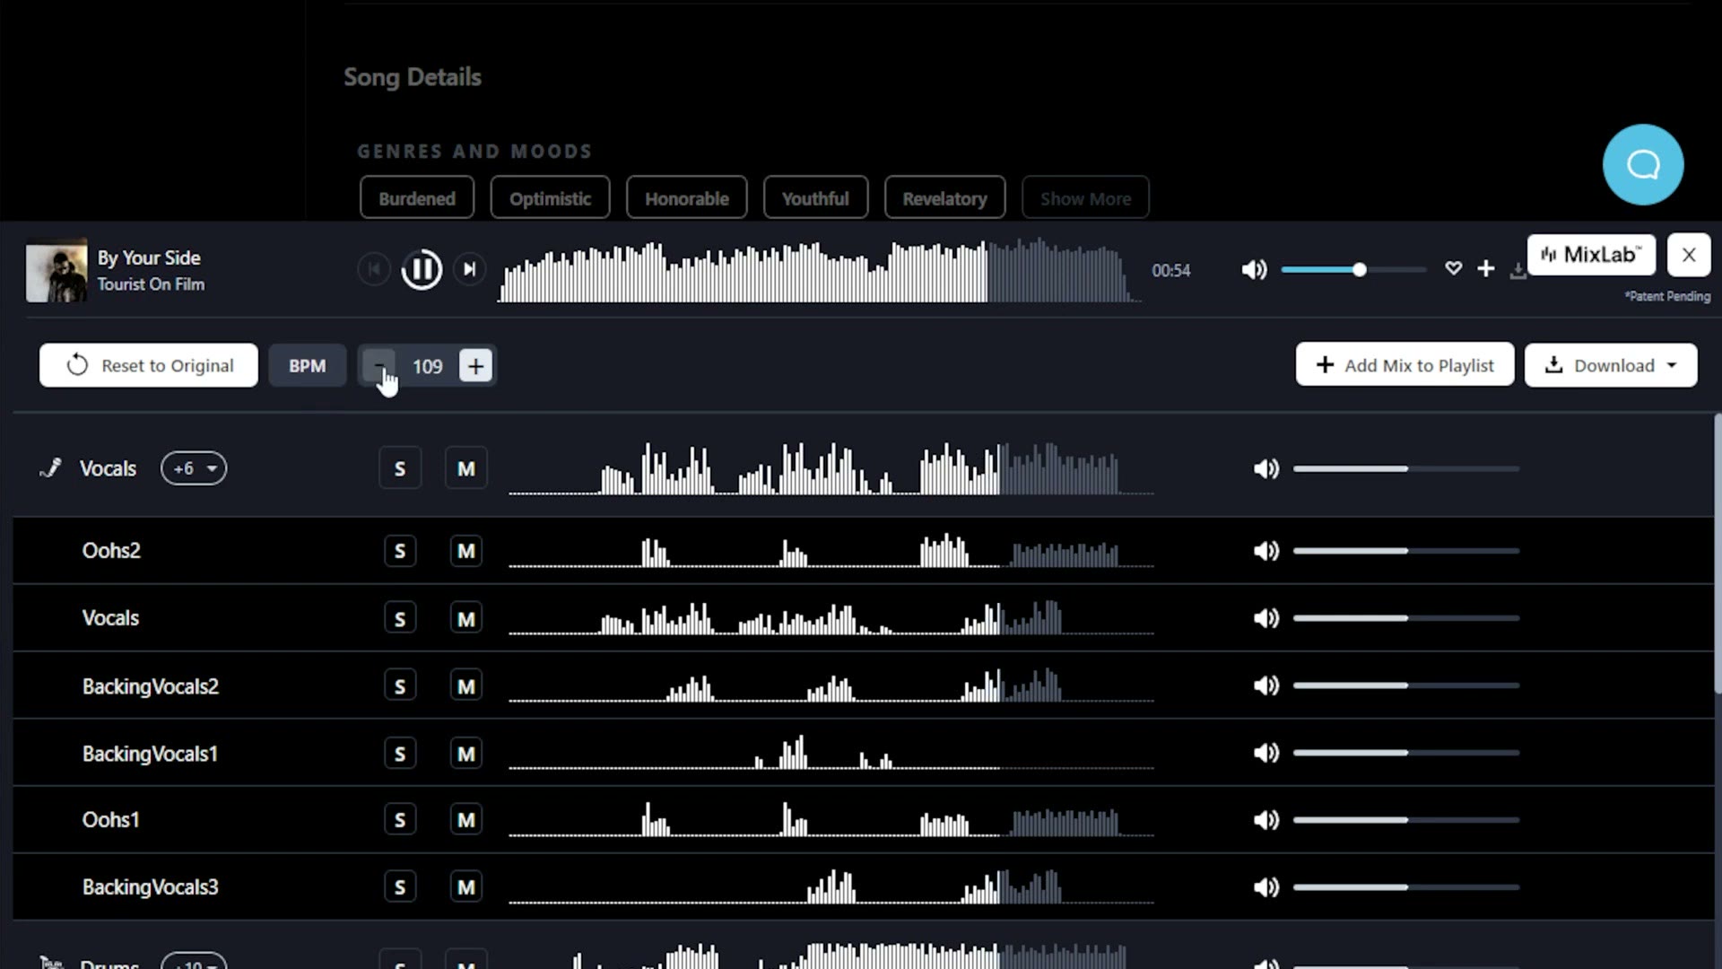Select the Burdened mood tag
Image resolution: width=1722 pixels, height=969 pixels.
coord(417,198)
